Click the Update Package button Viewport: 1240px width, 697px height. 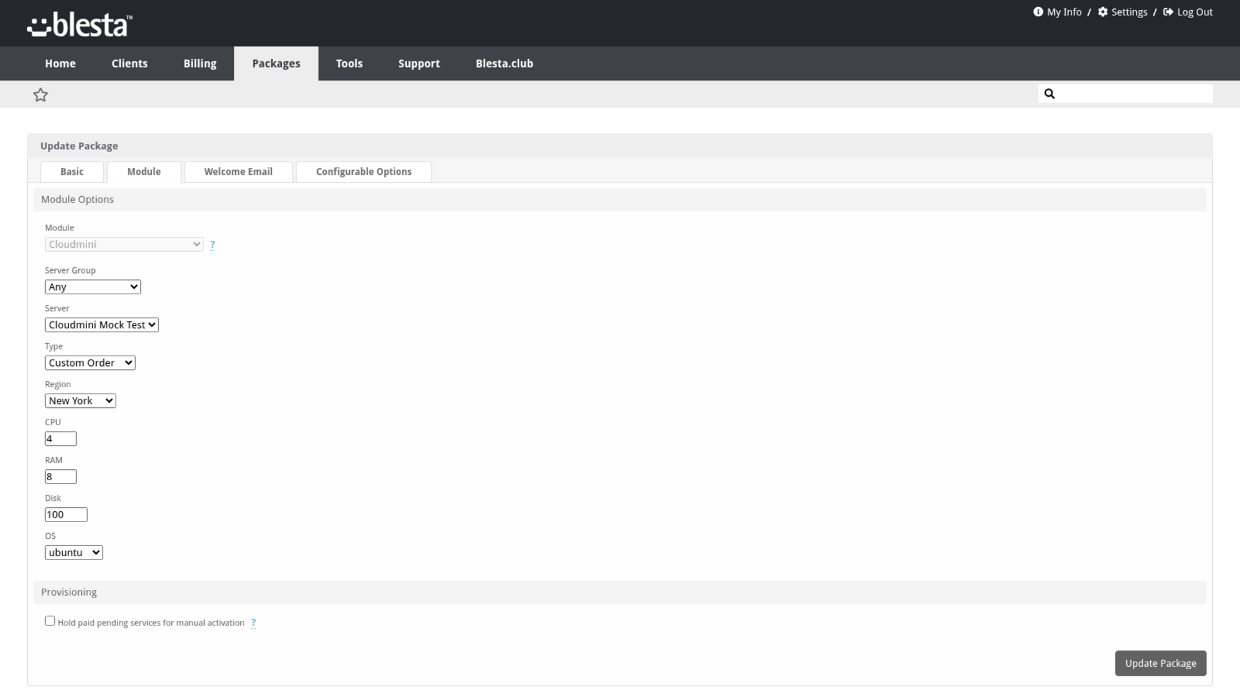(x=1161, y=663)
